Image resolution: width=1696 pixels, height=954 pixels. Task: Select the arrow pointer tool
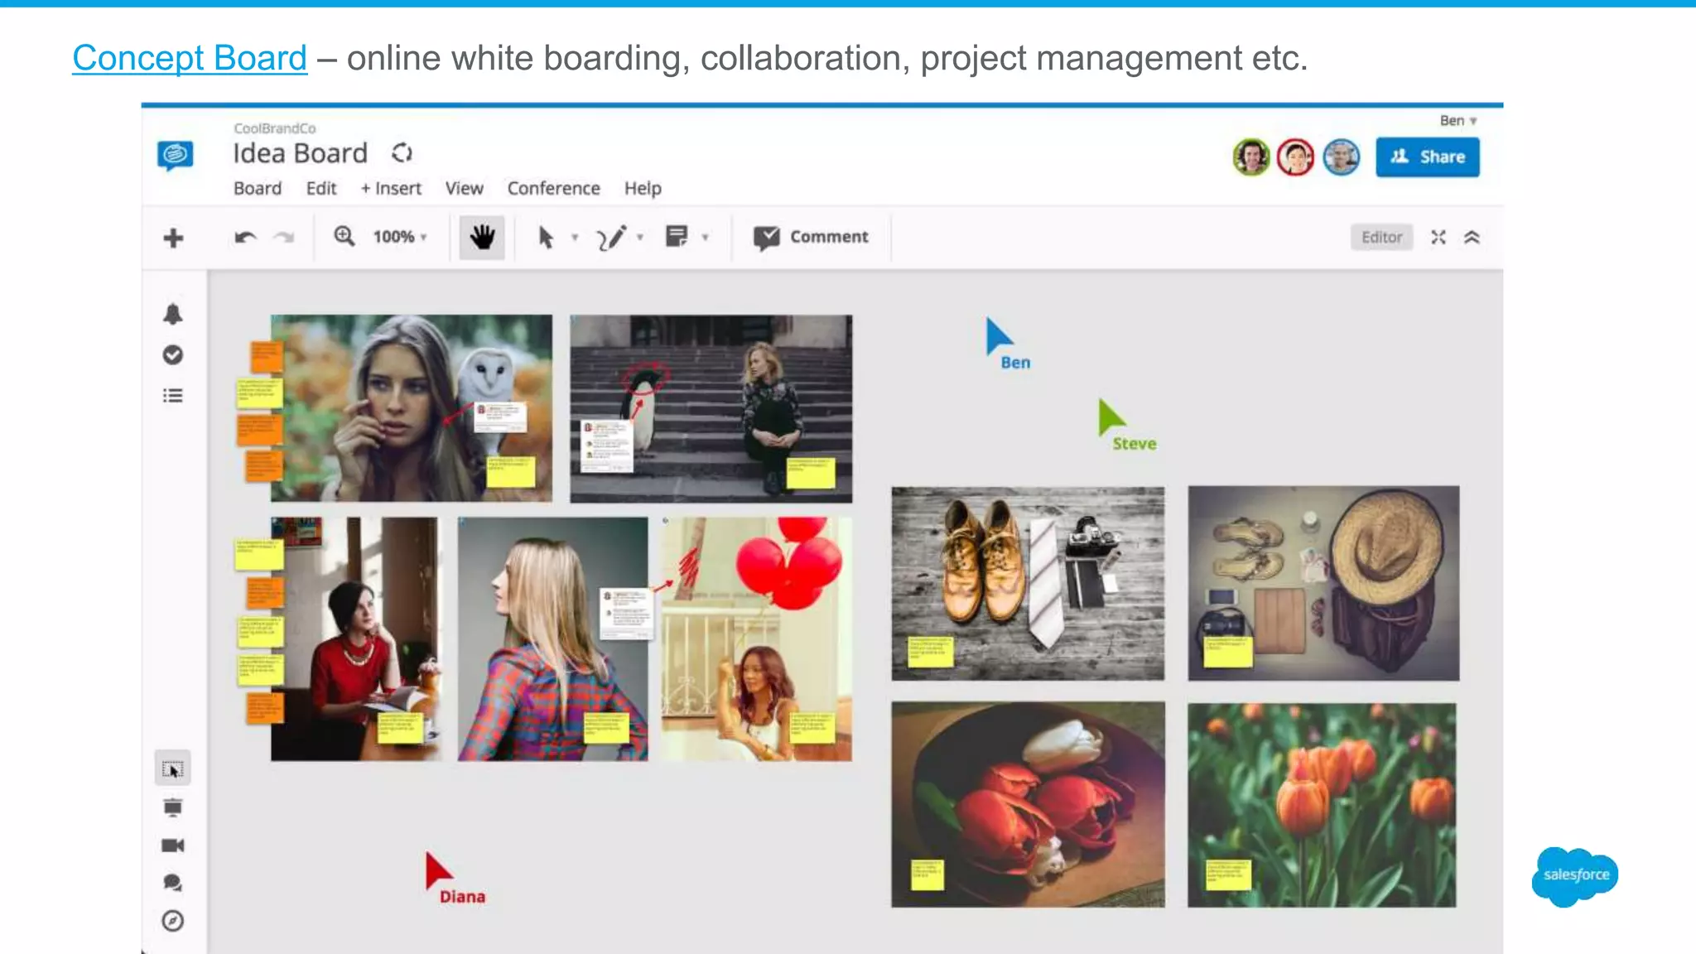click(546, 238)
